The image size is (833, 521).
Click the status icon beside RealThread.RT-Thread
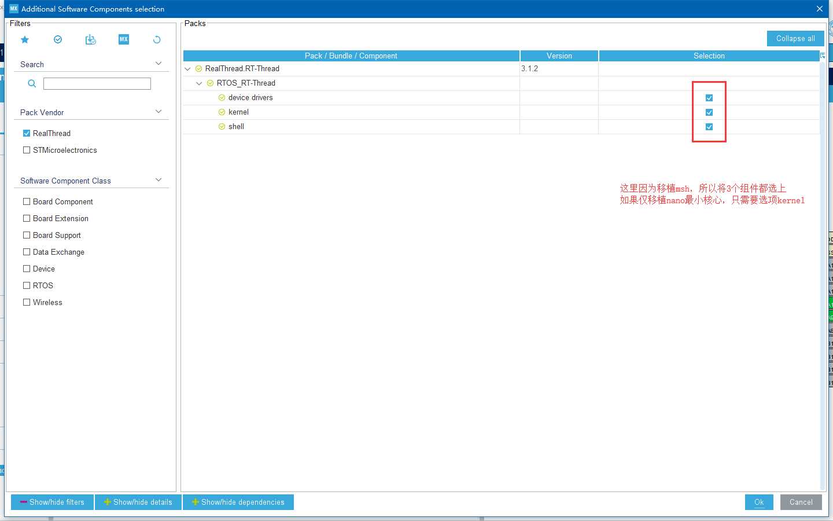point(199,69)
